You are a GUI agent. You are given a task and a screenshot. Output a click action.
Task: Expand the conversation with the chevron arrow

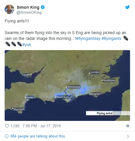pyautogui.click(x=128, y=136)
